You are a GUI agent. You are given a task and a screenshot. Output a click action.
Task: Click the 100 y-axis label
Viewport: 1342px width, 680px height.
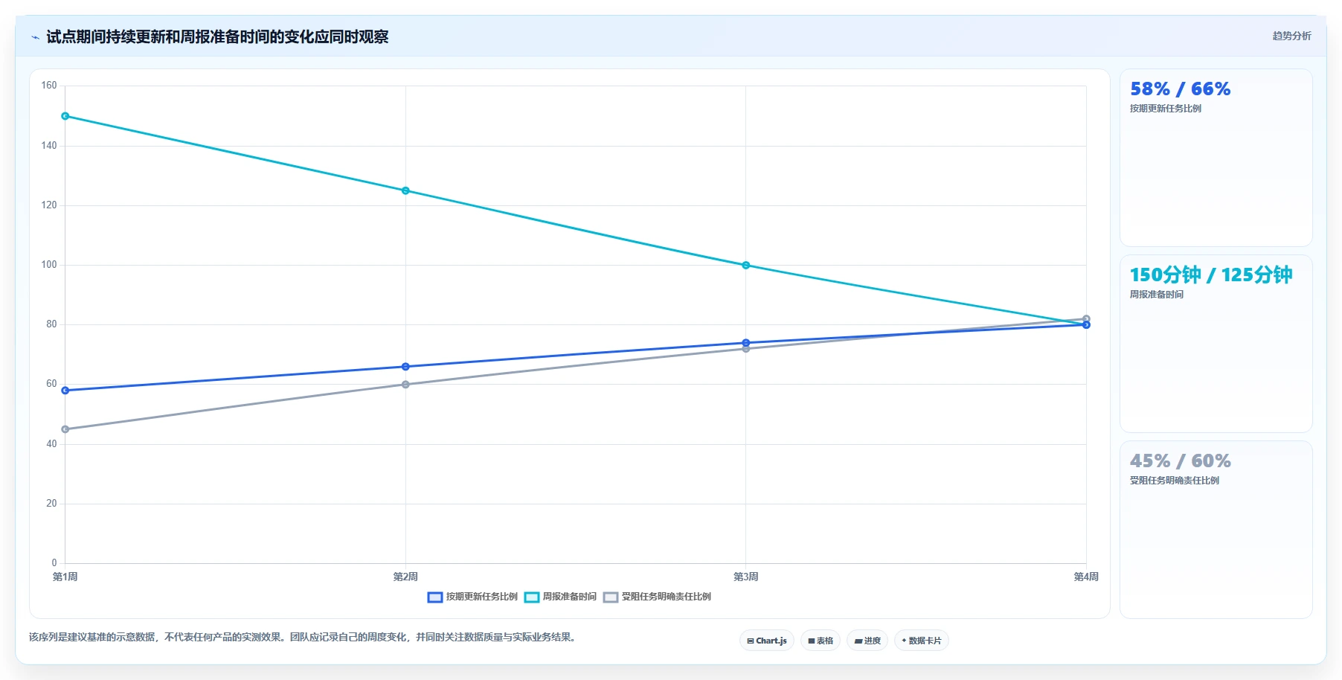pyautogui.click(x=49, y=265)
